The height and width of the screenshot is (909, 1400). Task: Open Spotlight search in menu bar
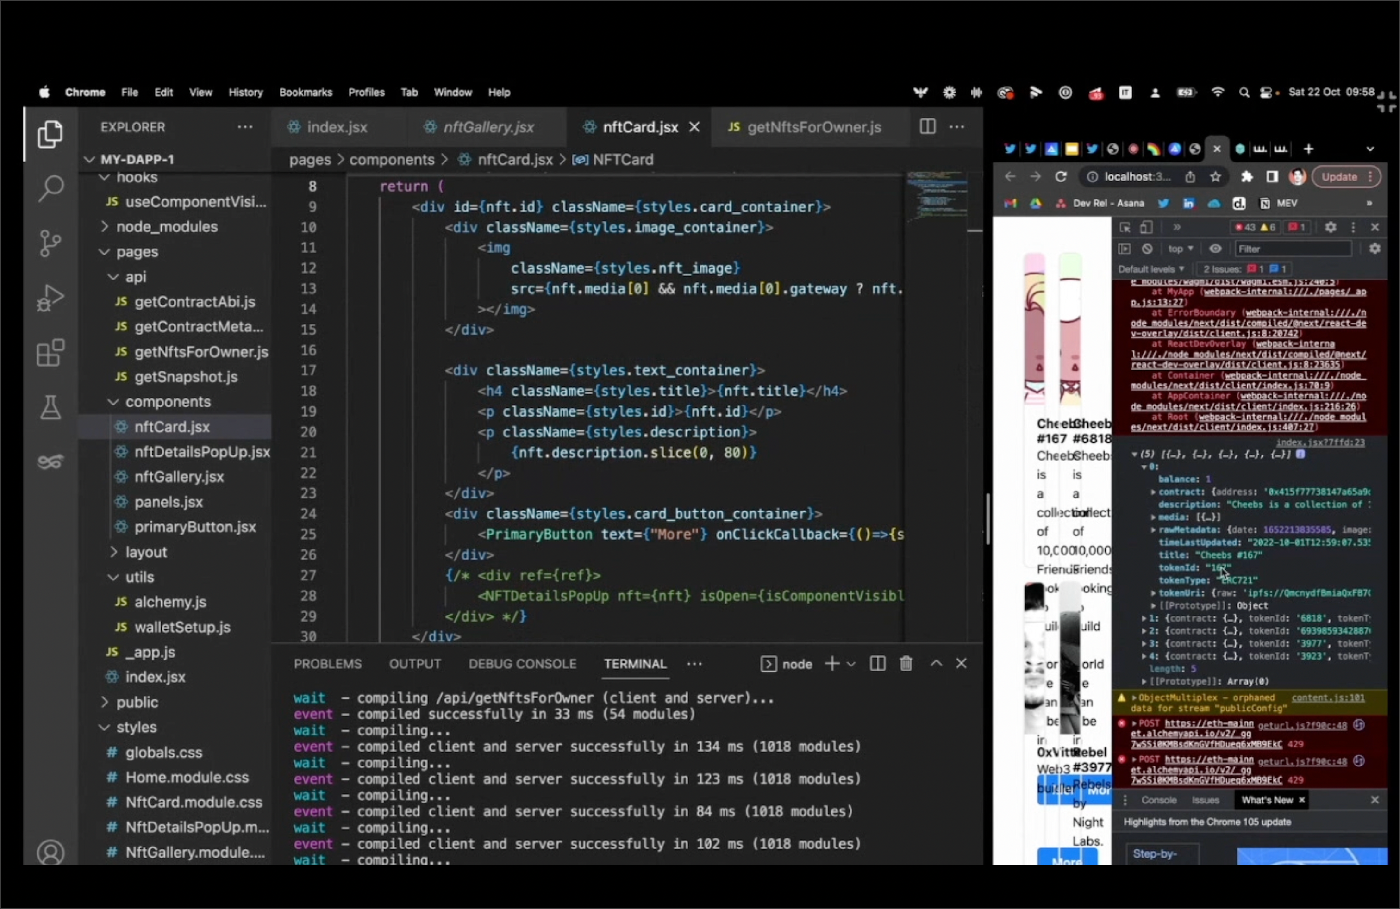pos(1244,92)
